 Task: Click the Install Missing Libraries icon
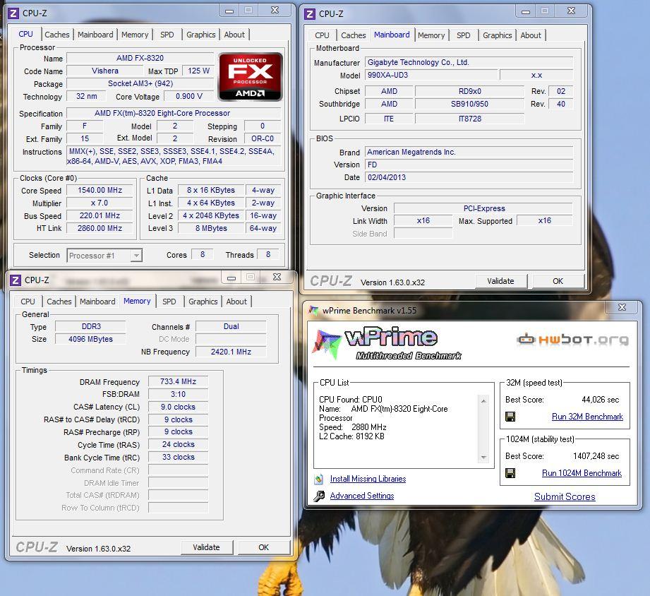[318, 479]
